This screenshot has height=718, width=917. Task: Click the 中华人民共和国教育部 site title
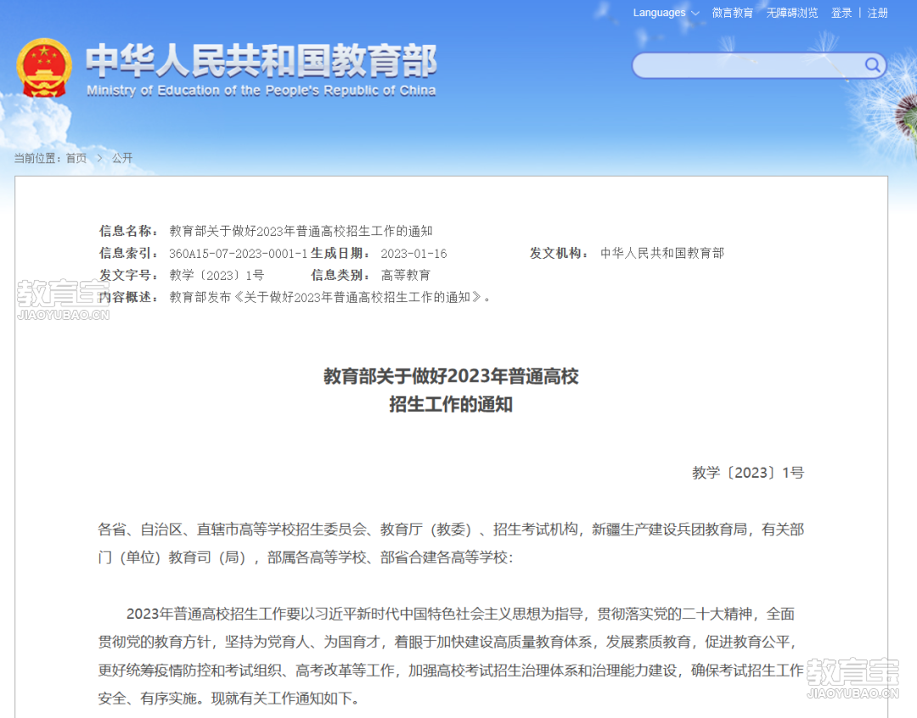(x=262, y=61)
